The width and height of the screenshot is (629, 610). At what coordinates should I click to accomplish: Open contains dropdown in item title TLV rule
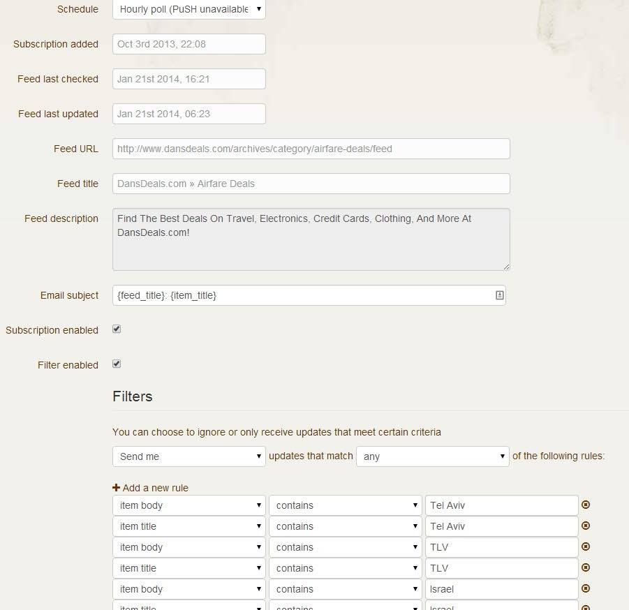coord(346,568)
